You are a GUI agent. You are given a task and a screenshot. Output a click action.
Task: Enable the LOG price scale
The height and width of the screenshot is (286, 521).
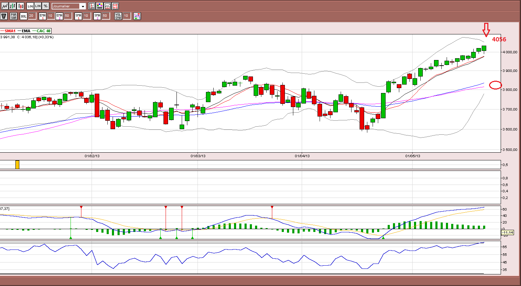click(30, 6)
